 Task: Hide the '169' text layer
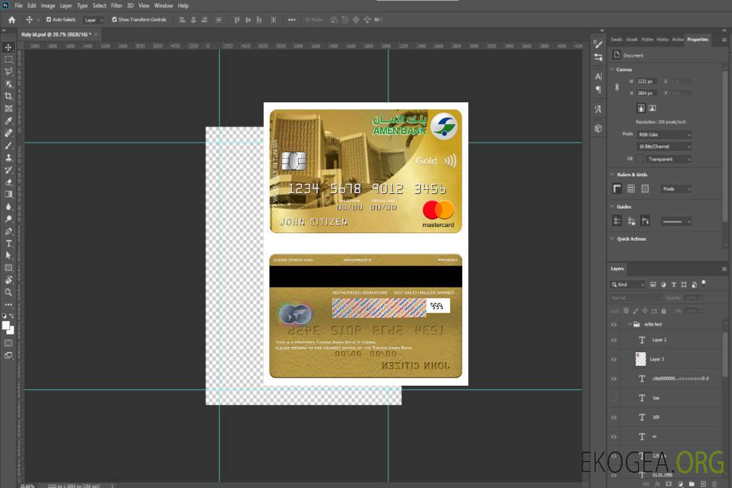point(614,418)
